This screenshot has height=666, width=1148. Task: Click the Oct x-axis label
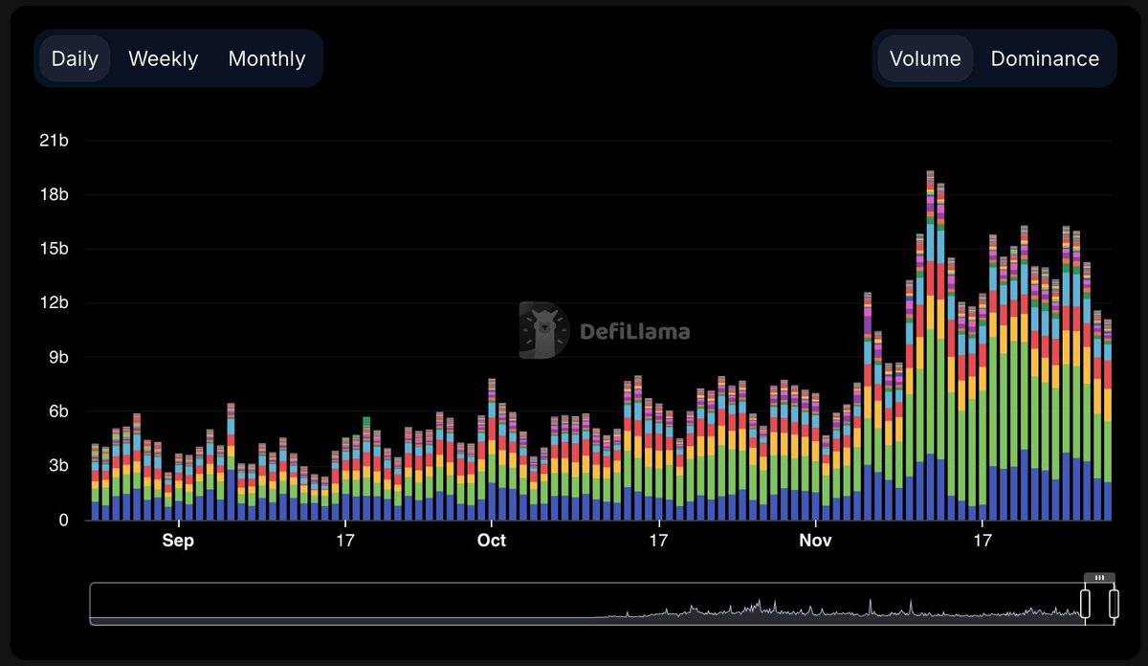pos(491,541)
